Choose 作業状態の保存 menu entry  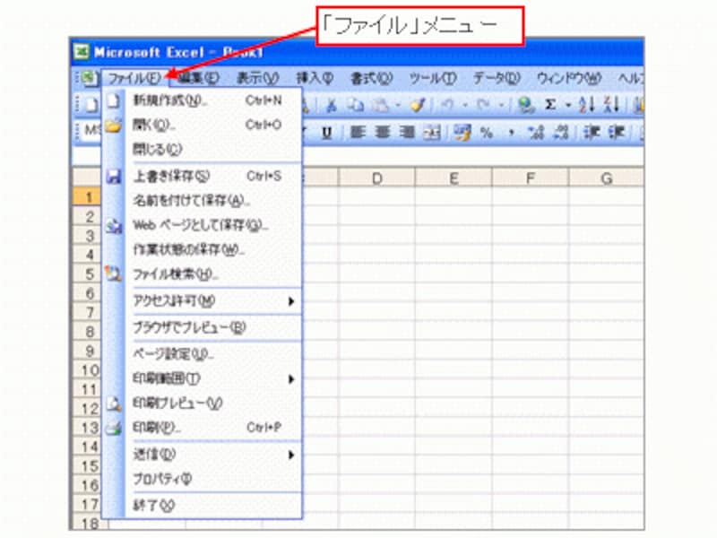coord(203,250)
